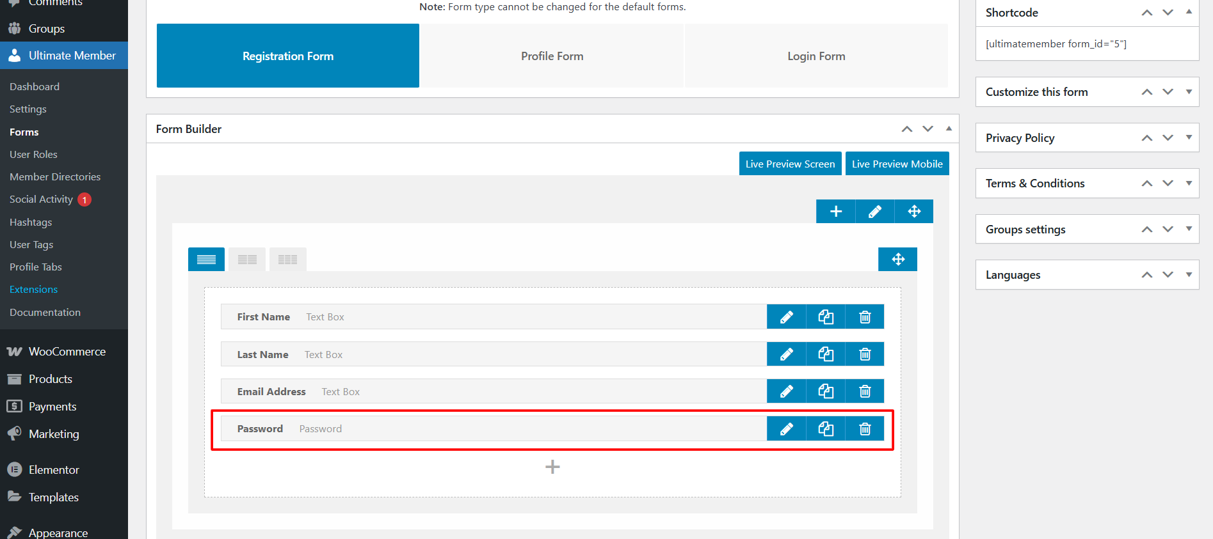Open the Forms submenu
Screen dimensions: 1213x539
[24, 132]
